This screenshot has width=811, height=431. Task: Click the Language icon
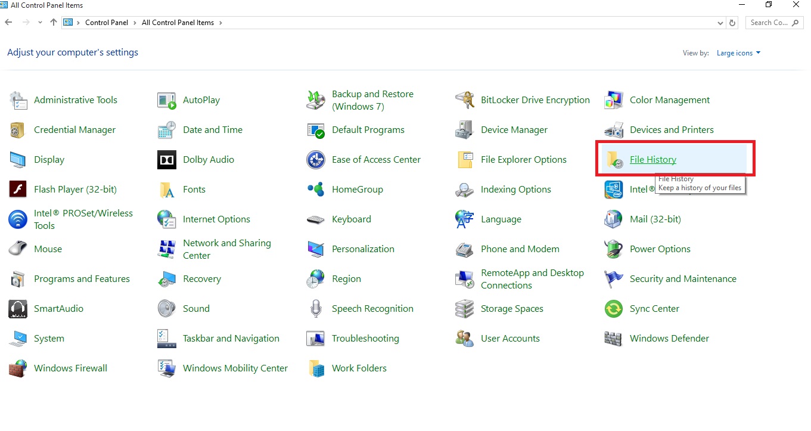click(x=465, y=219)
